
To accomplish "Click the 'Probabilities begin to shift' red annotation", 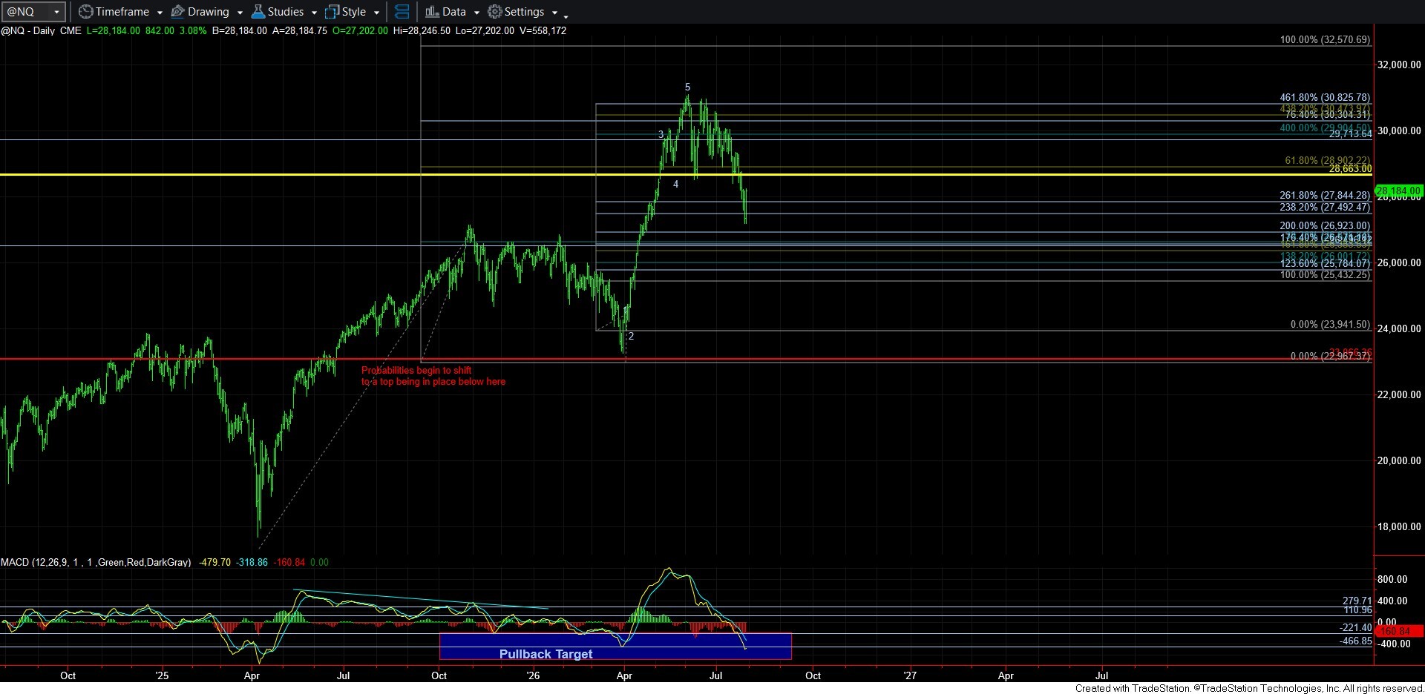I will click(x=416, y=371).
